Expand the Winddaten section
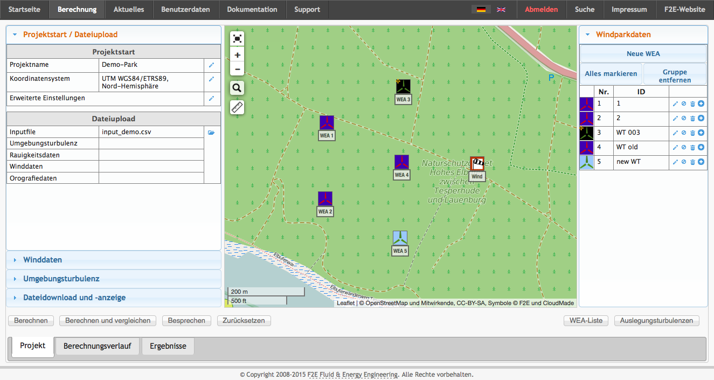Screen dimensions: 714x380 [43, 260]
